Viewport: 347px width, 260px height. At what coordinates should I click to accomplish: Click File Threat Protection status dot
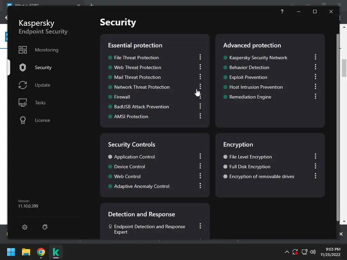tap(110, 58)
